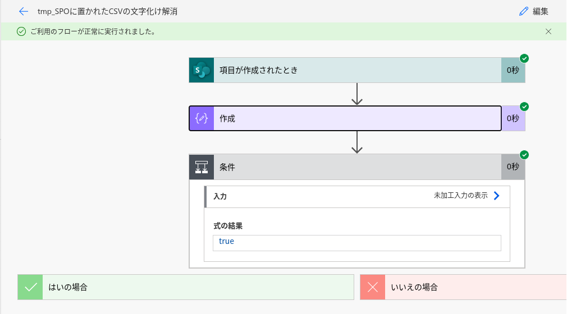Expand the 項目が作成されたとき trigger step
The width and height of the screenshot is (567, 314).
click(357, 70)
